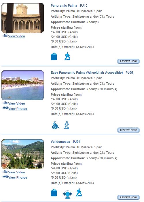The image size is (144, 202).
Task: Click the camera icon for Easy Panoramic Palma photos
Action: [x=6, y=108]
